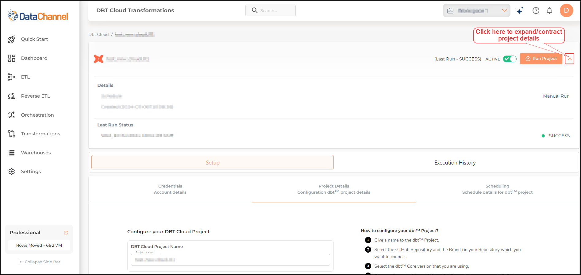Open the Dashboard grid icon

[12, 58]
